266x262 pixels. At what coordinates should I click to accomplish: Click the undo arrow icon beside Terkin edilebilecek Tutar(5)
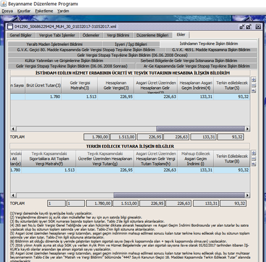(253, 91)
